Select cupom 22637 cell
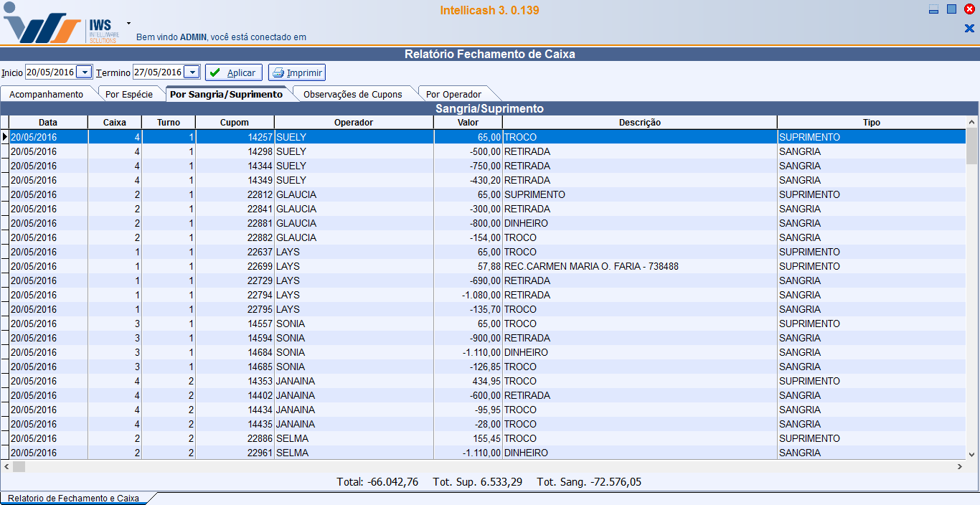Image resolution: width=980 pixels, height=505 pixels. pyautogui.click(x=235, y=252)
